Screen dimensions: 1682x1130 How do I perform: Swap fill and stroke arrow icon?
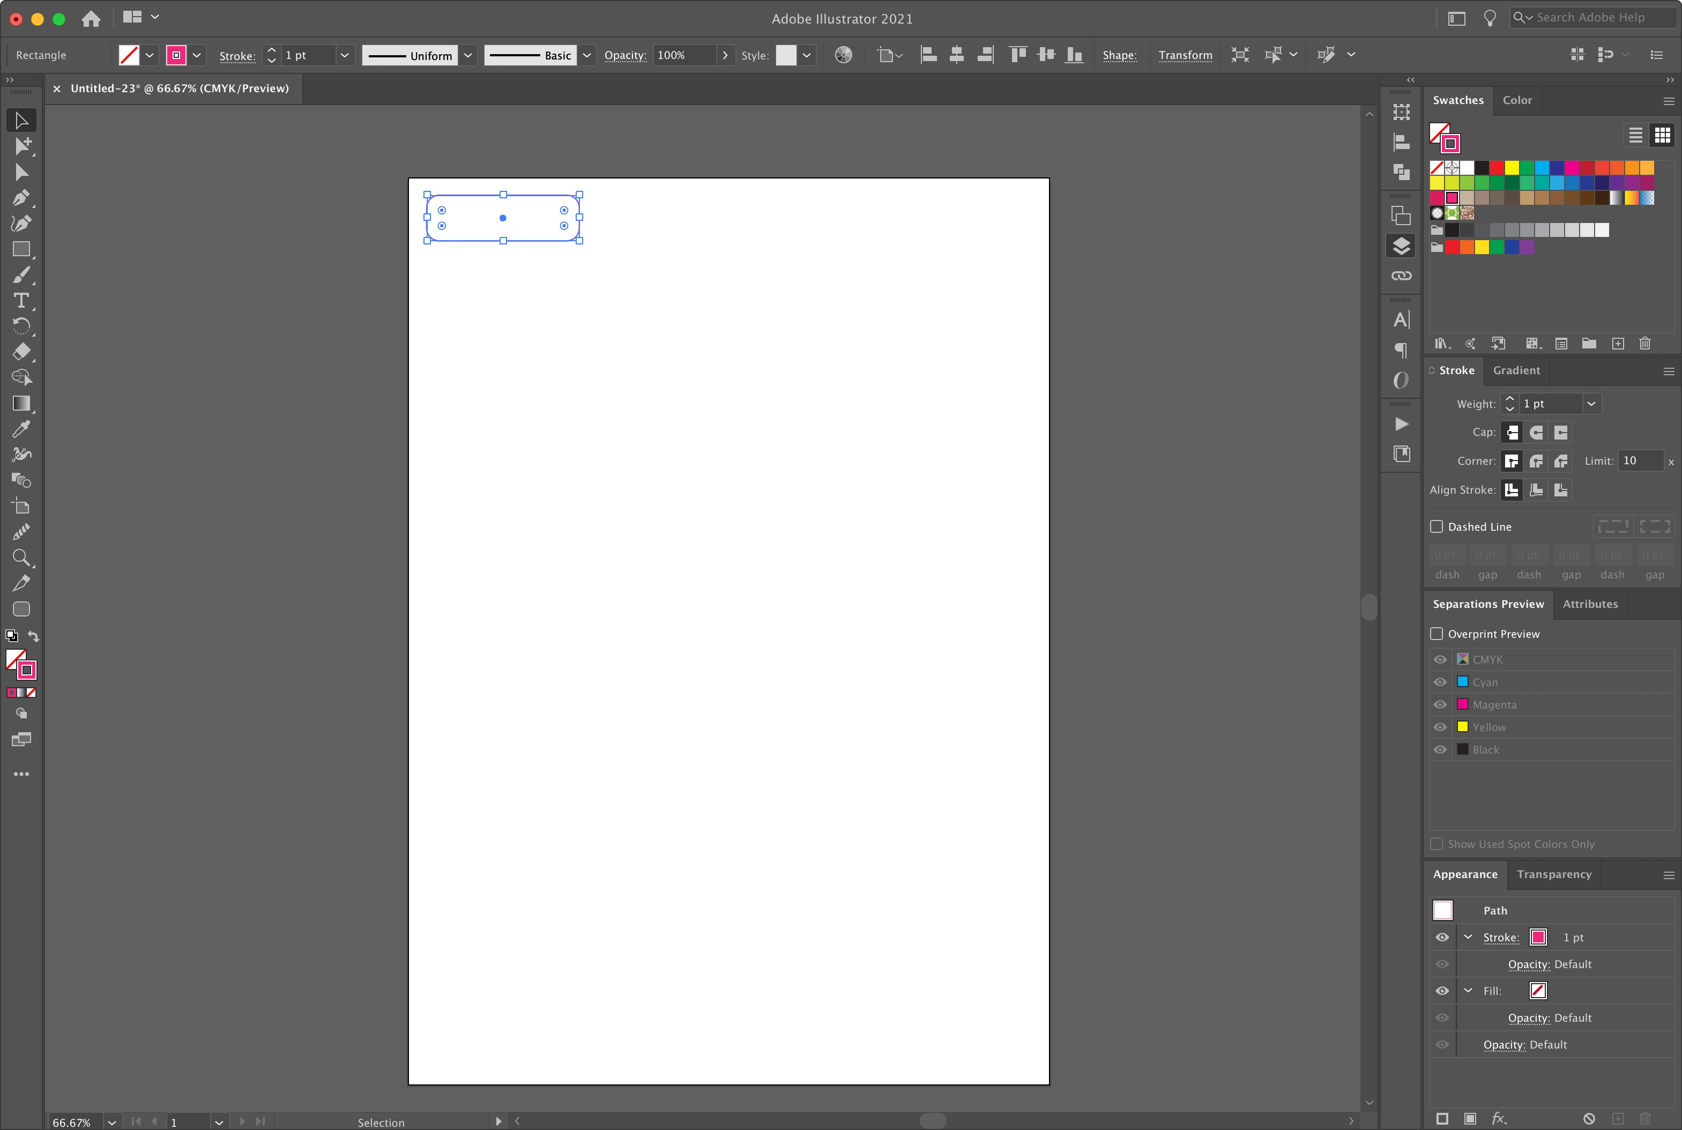tap(33, 636)
